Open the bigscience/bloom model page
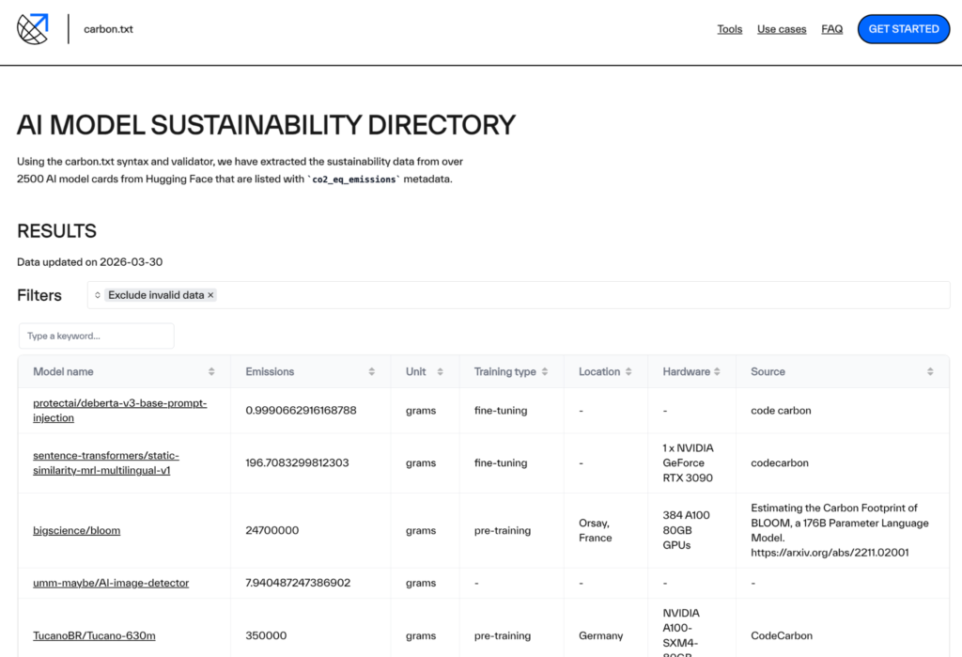Image resolution: width=962 pixels, height=657 pixels. click(x=76, y=530)
